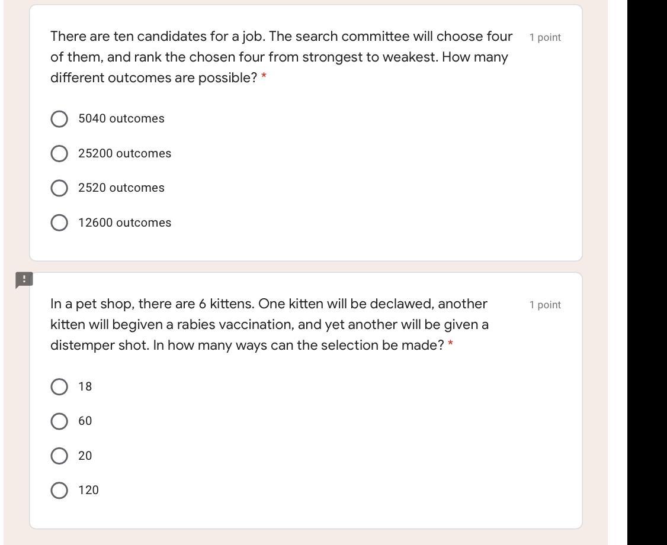
Task: Click the '12600 outcomes' label text
Action: click(124, 223)
